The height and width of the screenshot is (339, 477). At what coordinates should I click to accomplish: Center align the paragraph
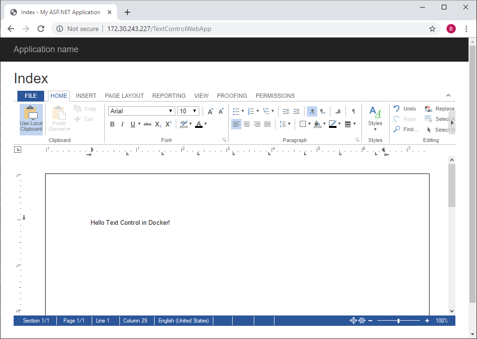coord(247,124)
